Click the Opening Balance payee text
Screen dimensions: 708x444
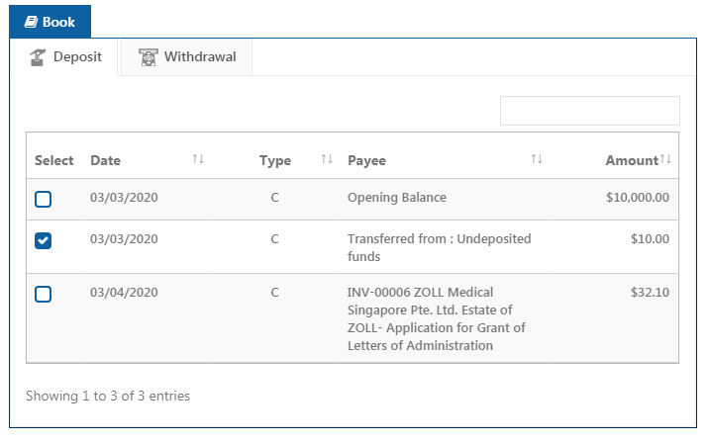pyautogui.click(x=397, y=198)
